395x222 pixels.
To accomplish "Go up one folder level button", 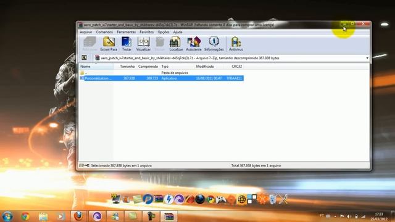I will click(x=84, y=58).
